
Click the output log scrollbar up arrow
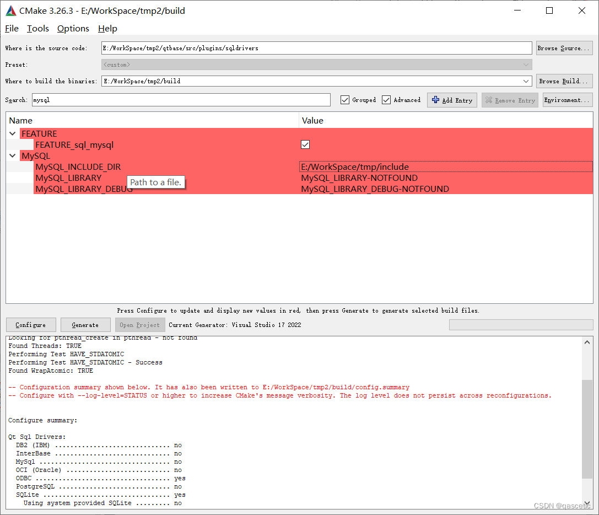coord(587,342)
